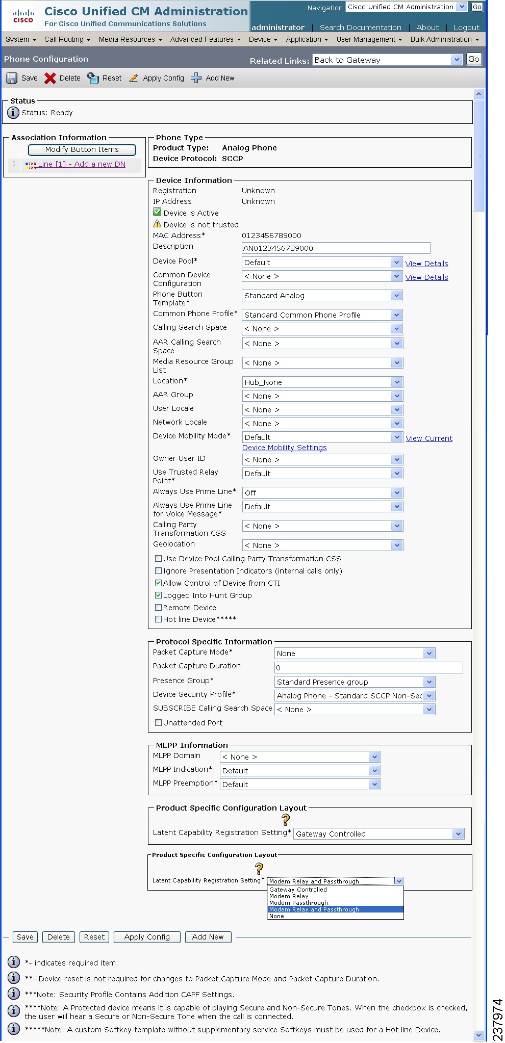505x1043 pixels.
Task: Open the System menu
Action: [x=21, y=39]
